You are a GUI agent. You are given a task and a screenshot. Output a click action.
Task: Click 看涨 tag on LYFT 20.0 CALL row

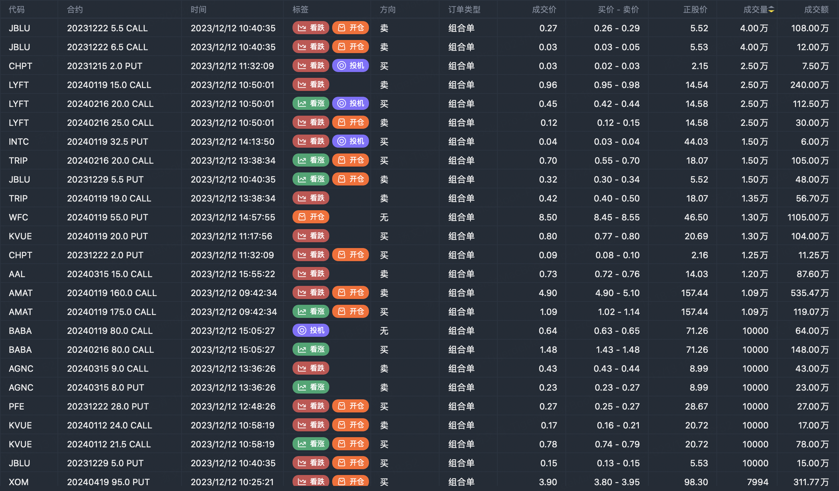point(311,104)
